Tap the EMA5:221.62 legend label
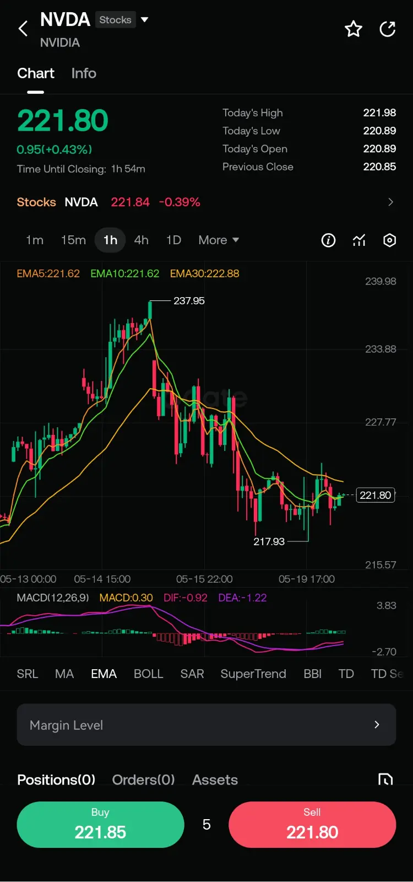The image size is (413, 882). point(48,273)
